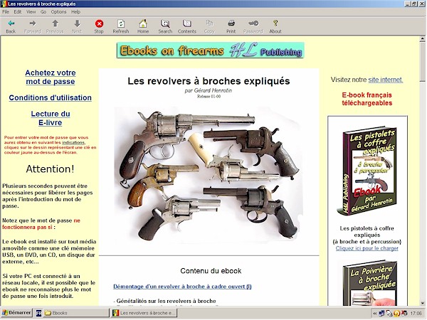Open the About question-mark icon

(275, 26)
